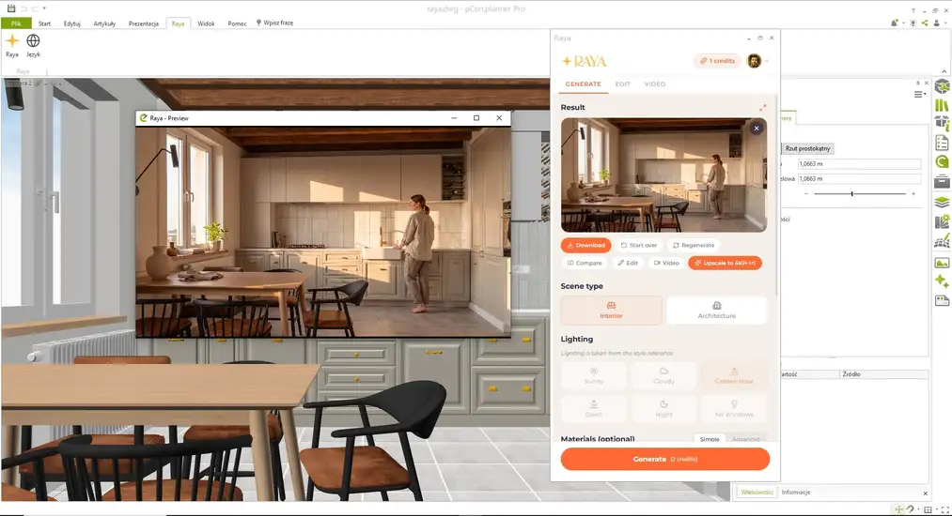Open the Pomoc ribbon tab

pos(237,23)
